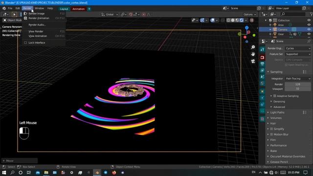The height and width of the screenshot is (176, 313).
Task: Toggle the Lock Interface checkbox
Action: pos(25,43)
